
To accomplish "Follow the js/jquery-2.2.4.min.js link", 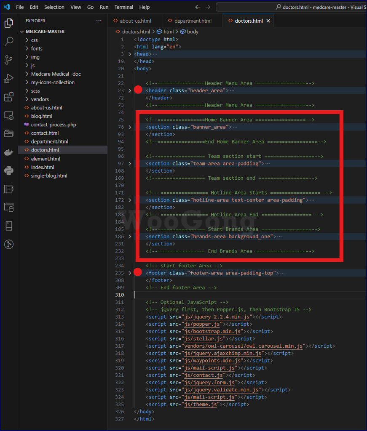I will [x=217, y=317].
